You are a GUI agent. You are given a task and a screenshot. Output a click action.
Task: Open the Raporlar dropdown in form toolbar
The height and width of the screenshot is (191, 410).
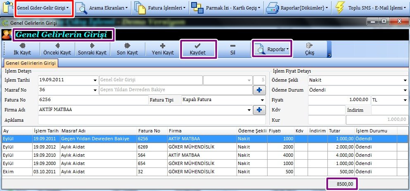(x=272, y=49)
